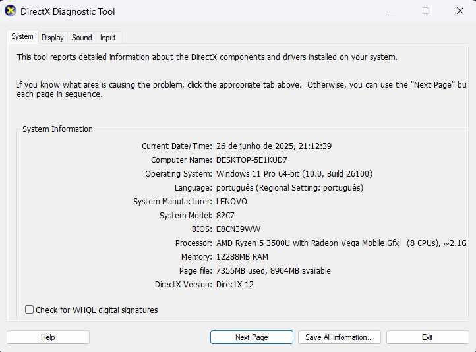Click the Page file label
Viewport: 476px width, 352px height.
(x=196, y=271)
